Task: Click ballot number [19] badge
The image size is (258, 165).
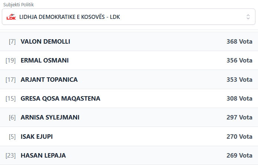Action: (x=10, y=60)
